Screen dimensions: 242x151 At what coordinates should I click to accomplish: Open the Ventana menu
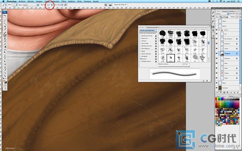pyautogui.click(x=87, y=1)
